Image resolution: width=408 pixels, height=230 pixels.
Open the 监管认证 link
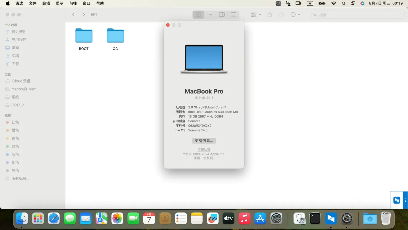click(204, 150)
